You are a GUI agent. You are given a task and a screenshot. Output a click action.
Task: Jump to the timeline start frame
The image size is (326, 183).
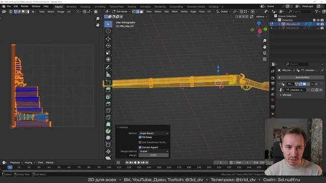[x=127, y=163]
